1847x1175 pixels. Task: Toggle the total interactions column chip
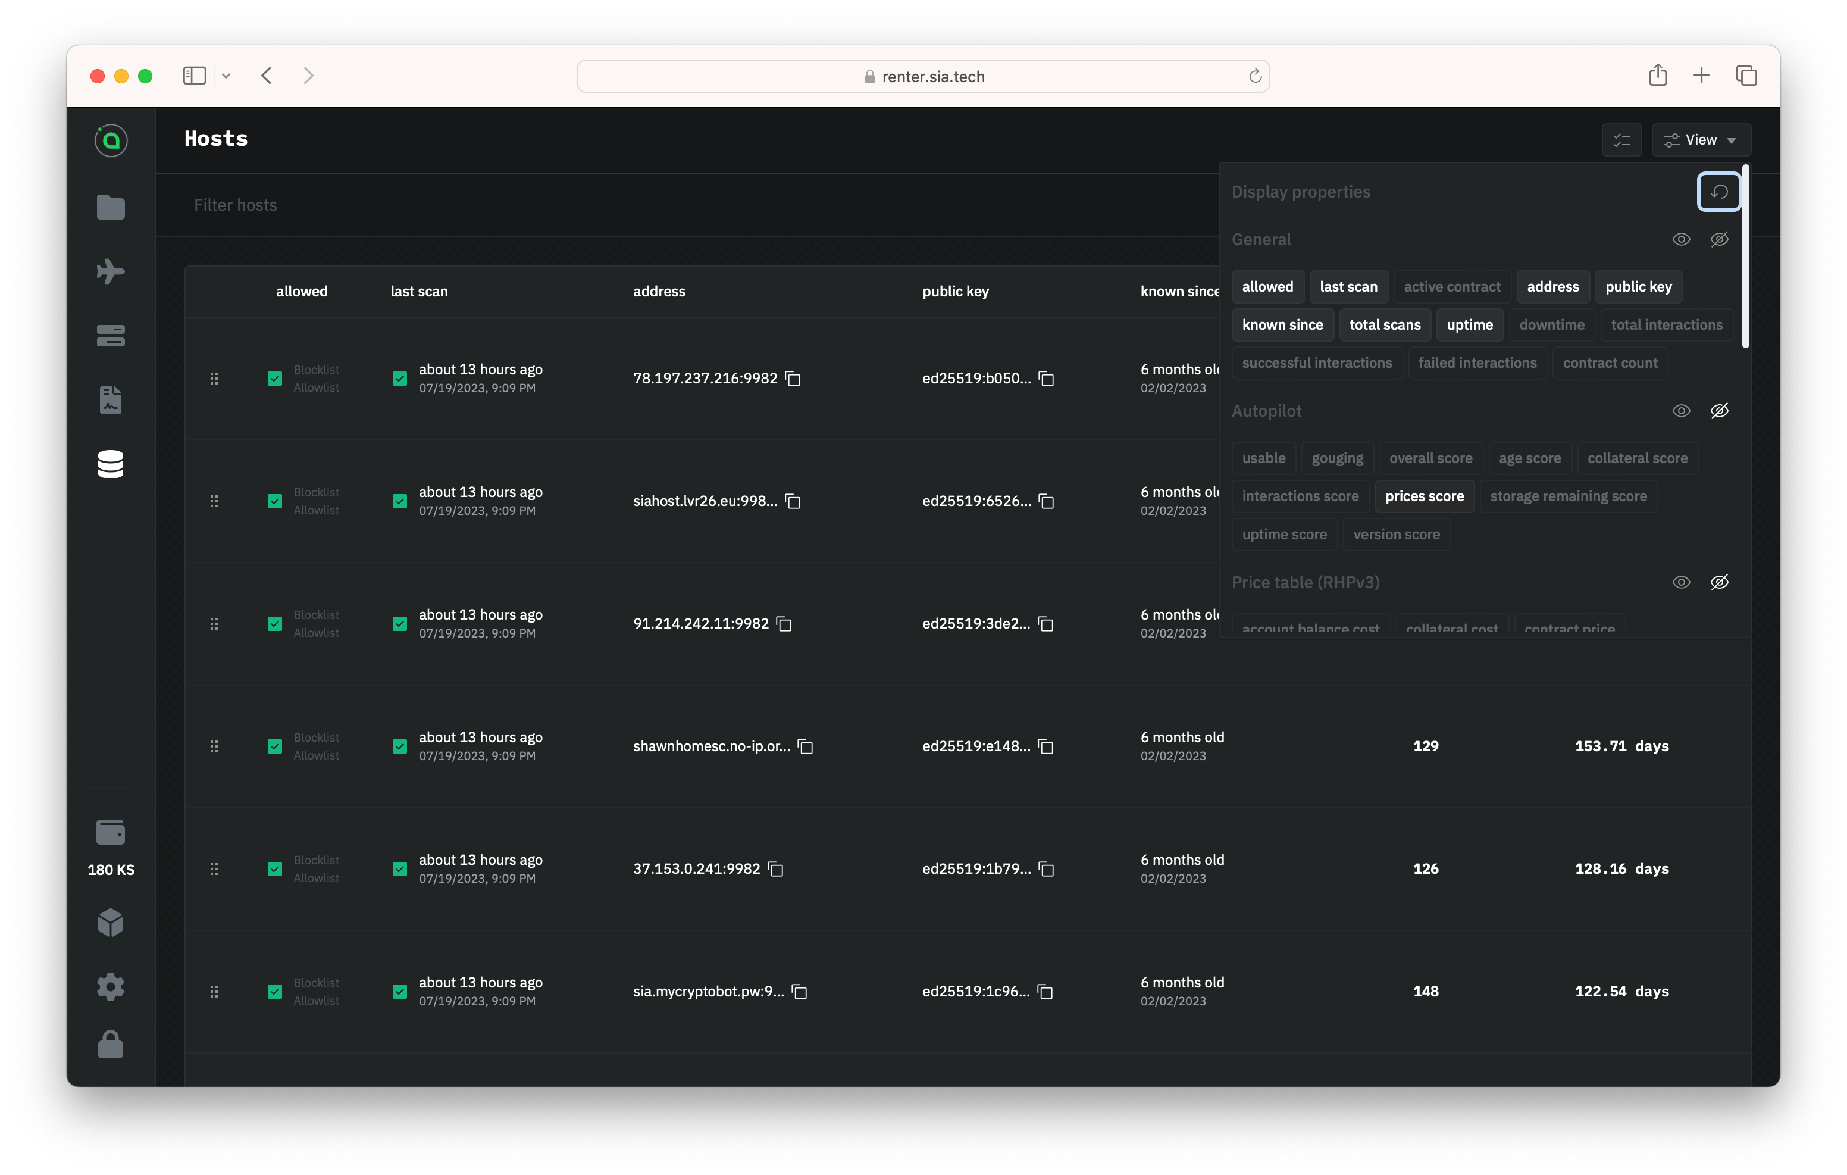[x=1666, y=324]
